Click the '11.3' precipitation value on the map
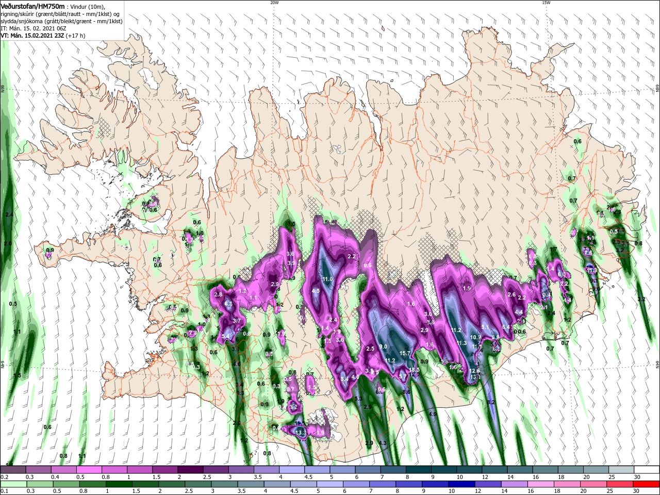 click(461, 343)
